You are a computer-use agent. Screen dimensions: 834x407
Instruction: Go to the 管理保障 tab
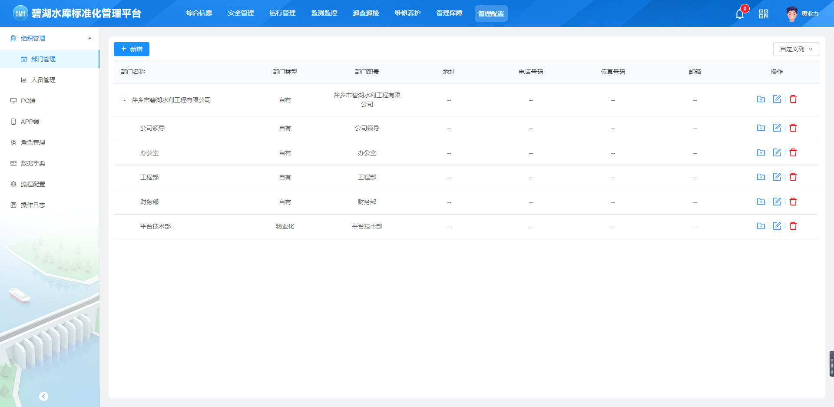[x=449, y=13]
